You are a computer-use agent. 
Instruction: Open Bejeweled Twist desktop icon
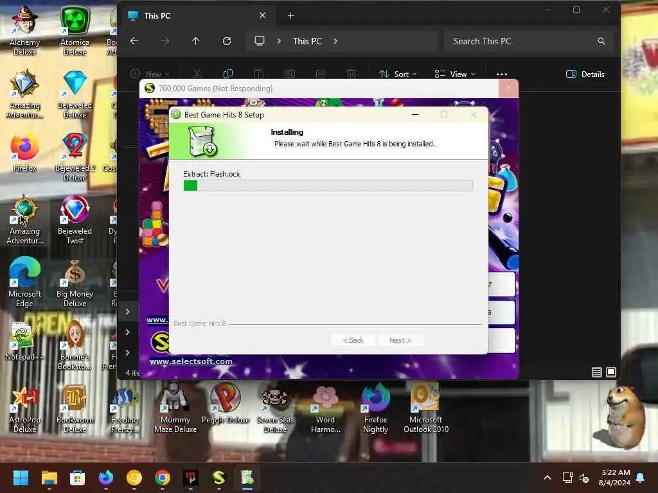[75, 220]
